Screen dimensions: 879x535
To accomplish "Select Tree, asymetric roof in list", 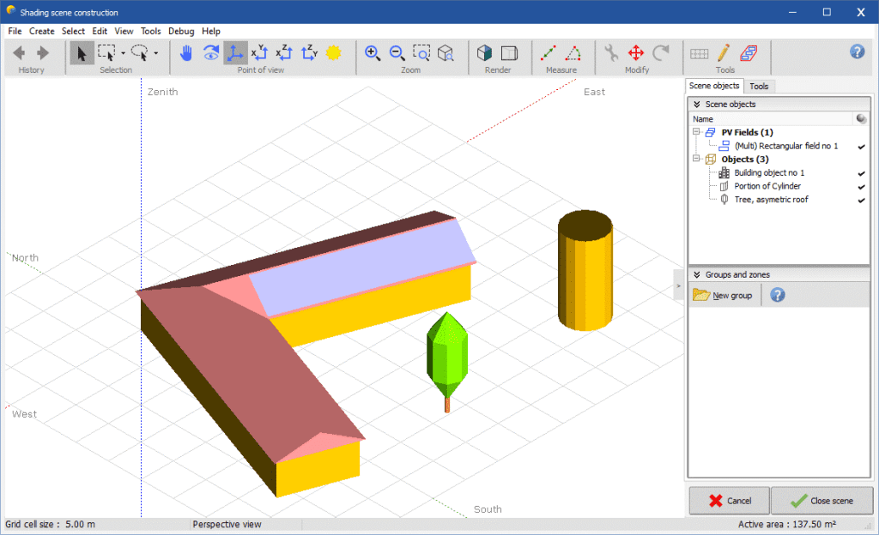I will 771,200.
